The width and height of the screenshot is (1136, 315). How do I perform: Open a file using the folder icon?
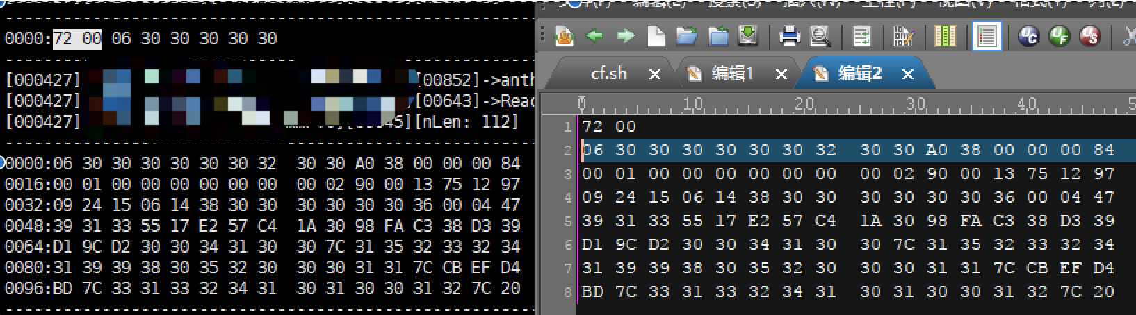point(686,35)
